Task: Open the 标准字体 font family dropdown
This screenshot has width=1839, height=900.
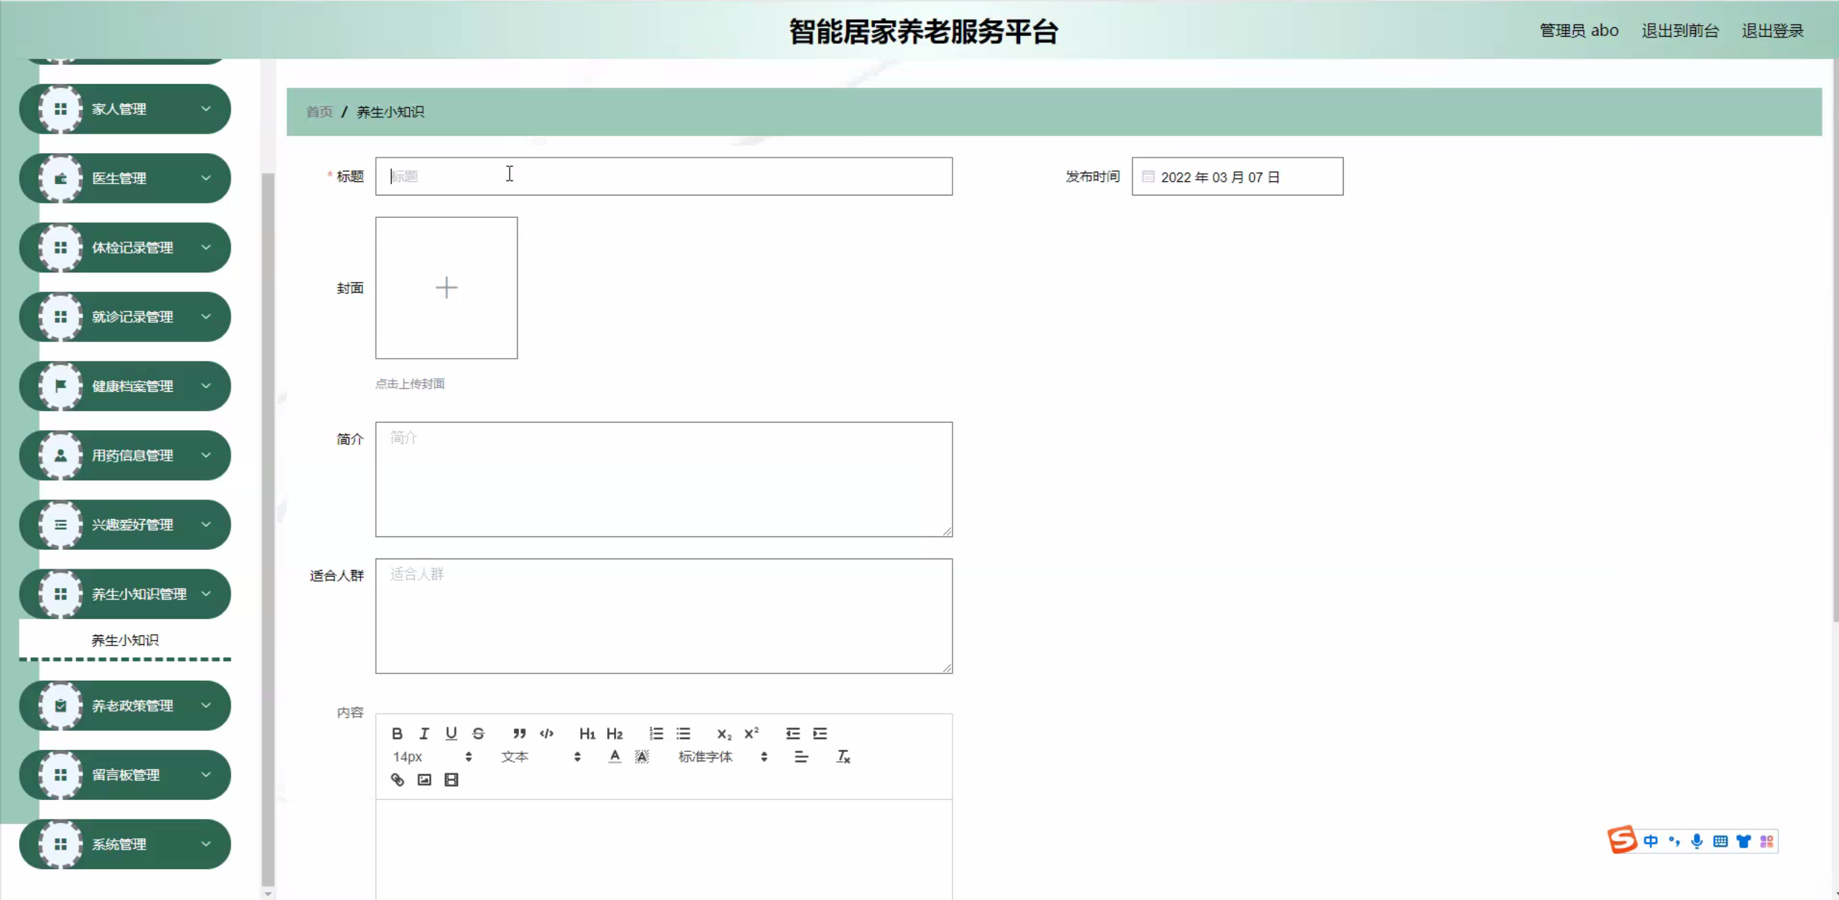Action: (x=722, y=756)
